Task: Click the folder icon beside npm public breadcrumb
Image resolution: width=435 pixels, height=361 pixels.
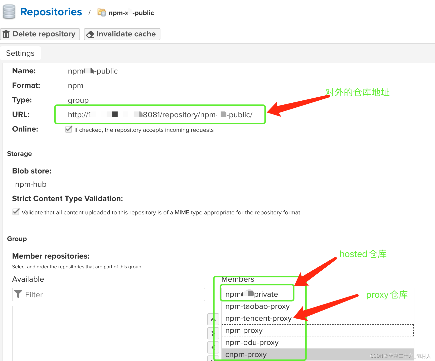Action: coord(102,12)
